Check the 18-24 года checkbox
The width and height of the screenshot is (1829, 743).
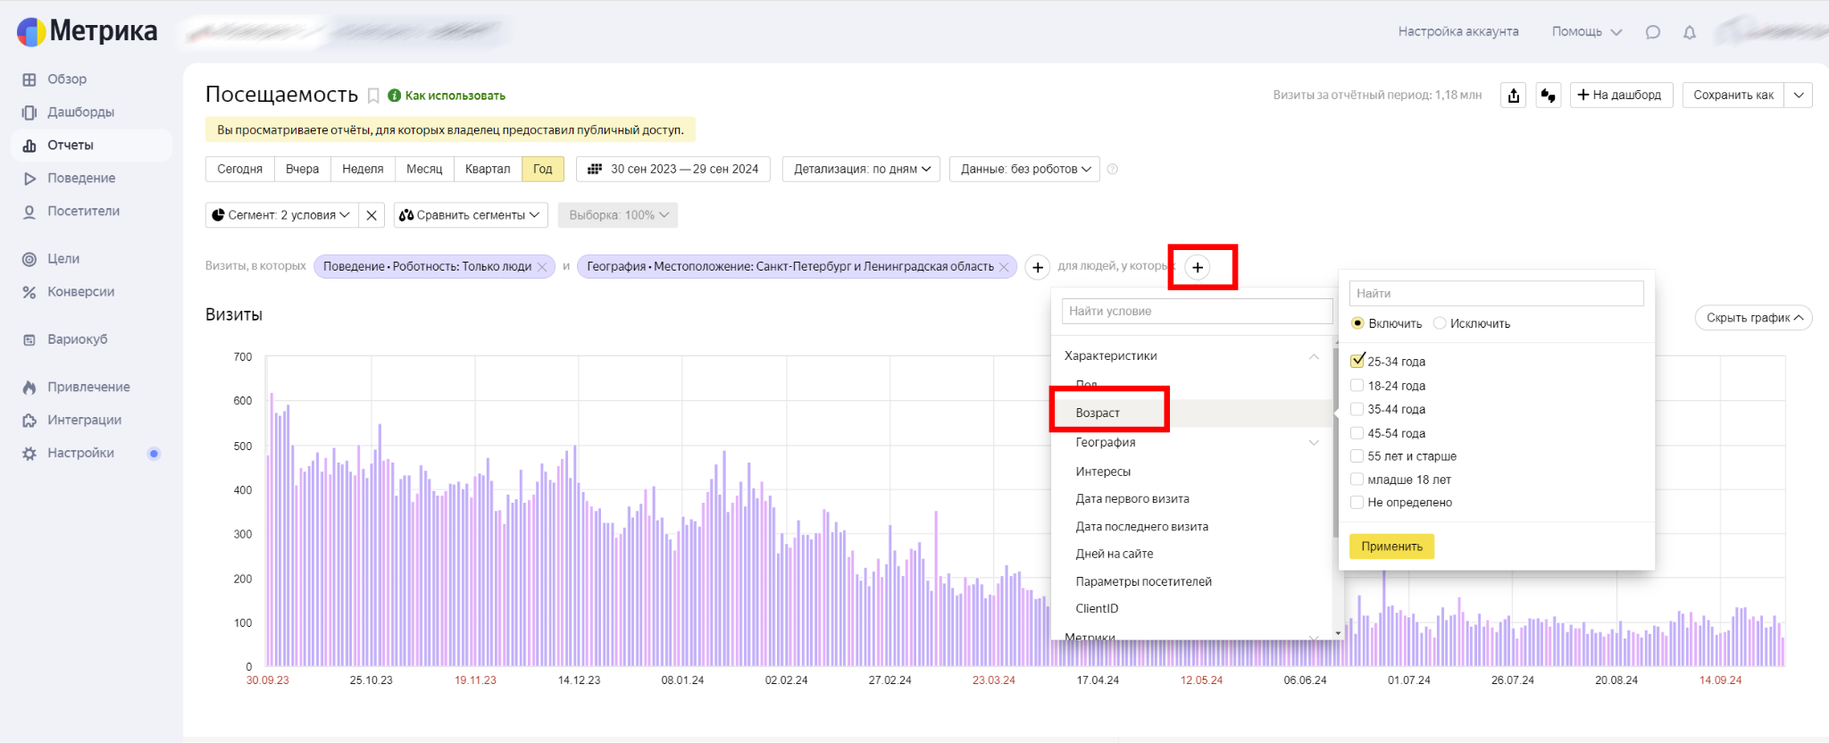point(1357,386)
